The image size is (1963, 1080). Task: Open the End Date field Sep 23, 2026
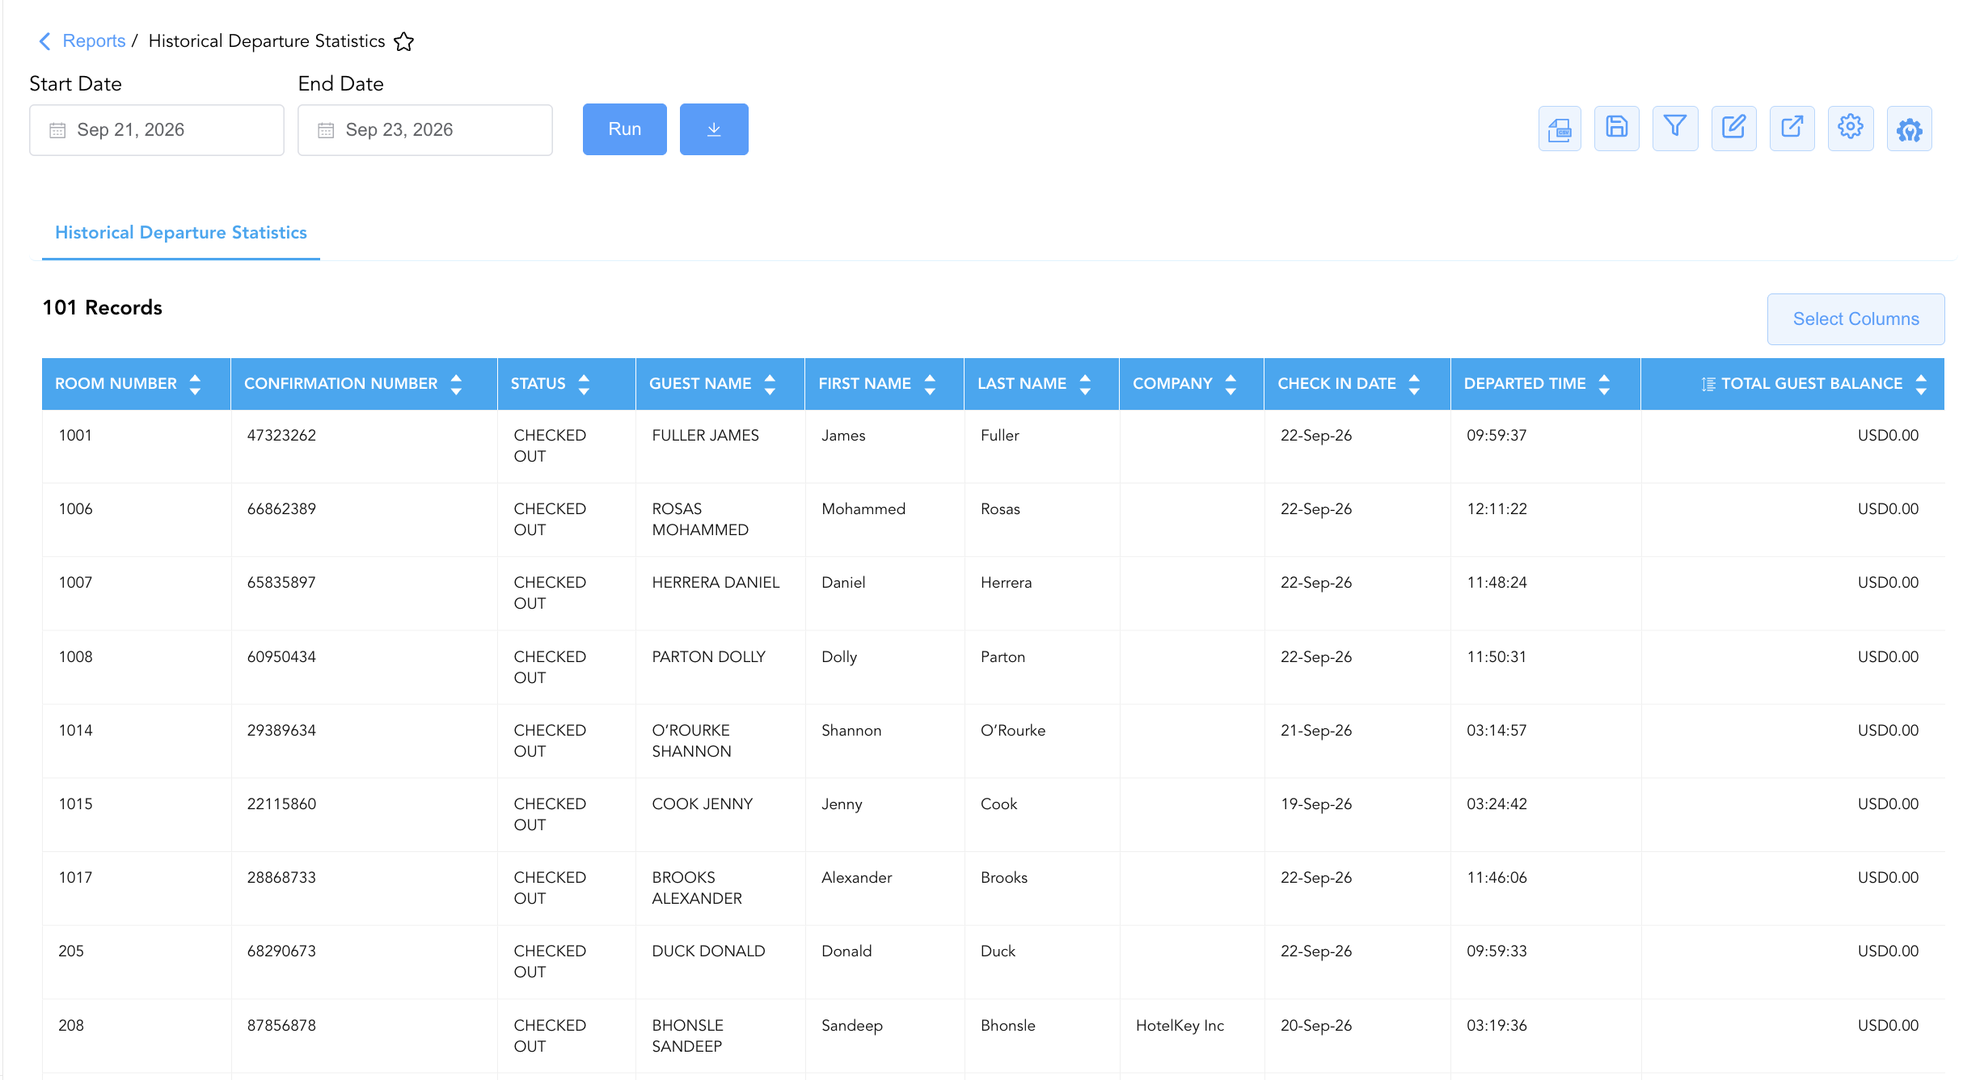[425, 129]
